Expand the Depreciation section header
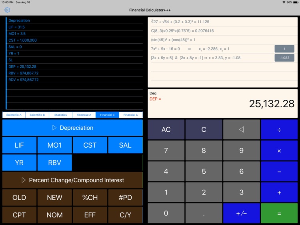Screen dimensions: 300x225 click(x=72, y=128)
